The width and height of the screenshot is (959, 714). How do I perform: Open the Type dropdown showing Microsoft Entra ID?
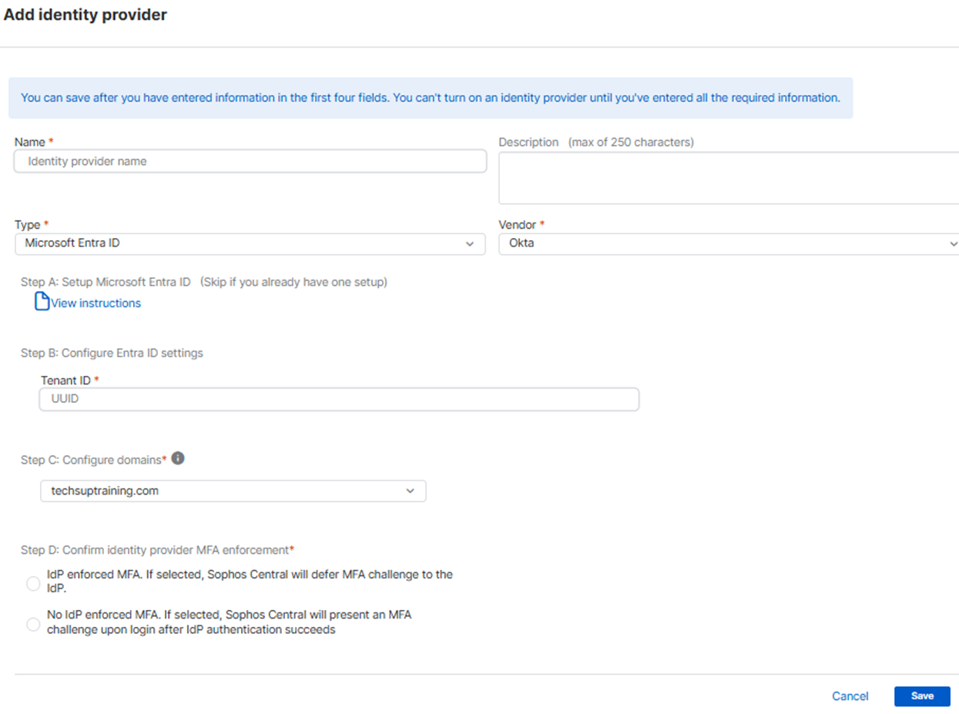tap(250, 243)
